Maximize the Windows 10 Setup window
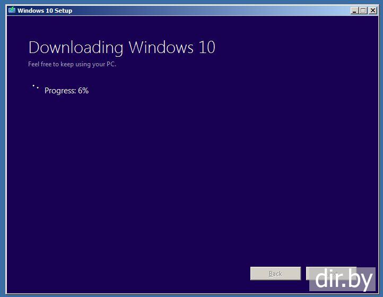 click(x=363, y=11)
